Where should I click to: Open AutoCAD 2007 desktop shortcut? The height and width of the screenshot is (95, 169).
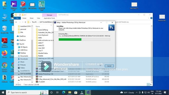coord(42,6)
